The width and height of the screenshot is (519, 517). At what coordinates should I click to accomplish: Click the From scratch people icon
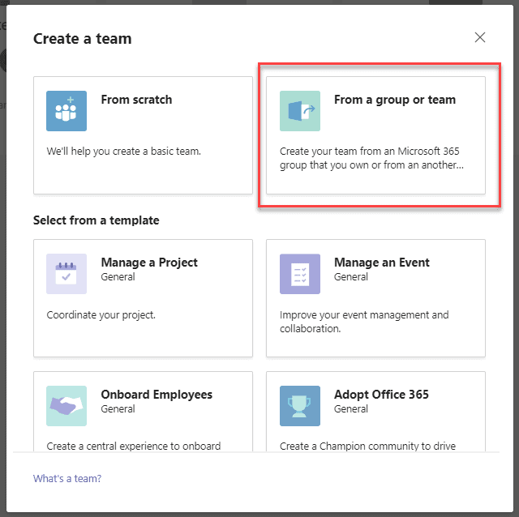66,111
